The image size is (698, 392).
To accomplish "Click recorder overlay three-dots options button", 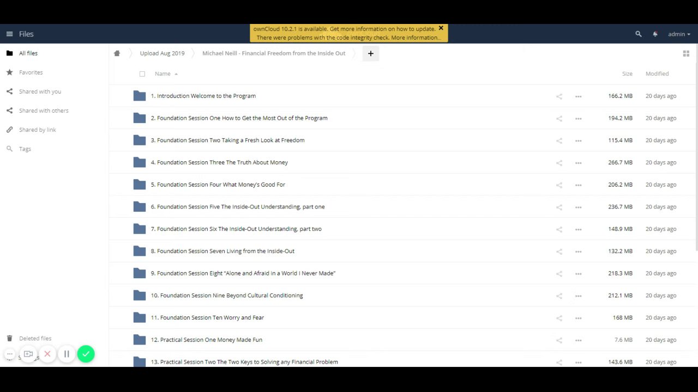I will 10,354.
